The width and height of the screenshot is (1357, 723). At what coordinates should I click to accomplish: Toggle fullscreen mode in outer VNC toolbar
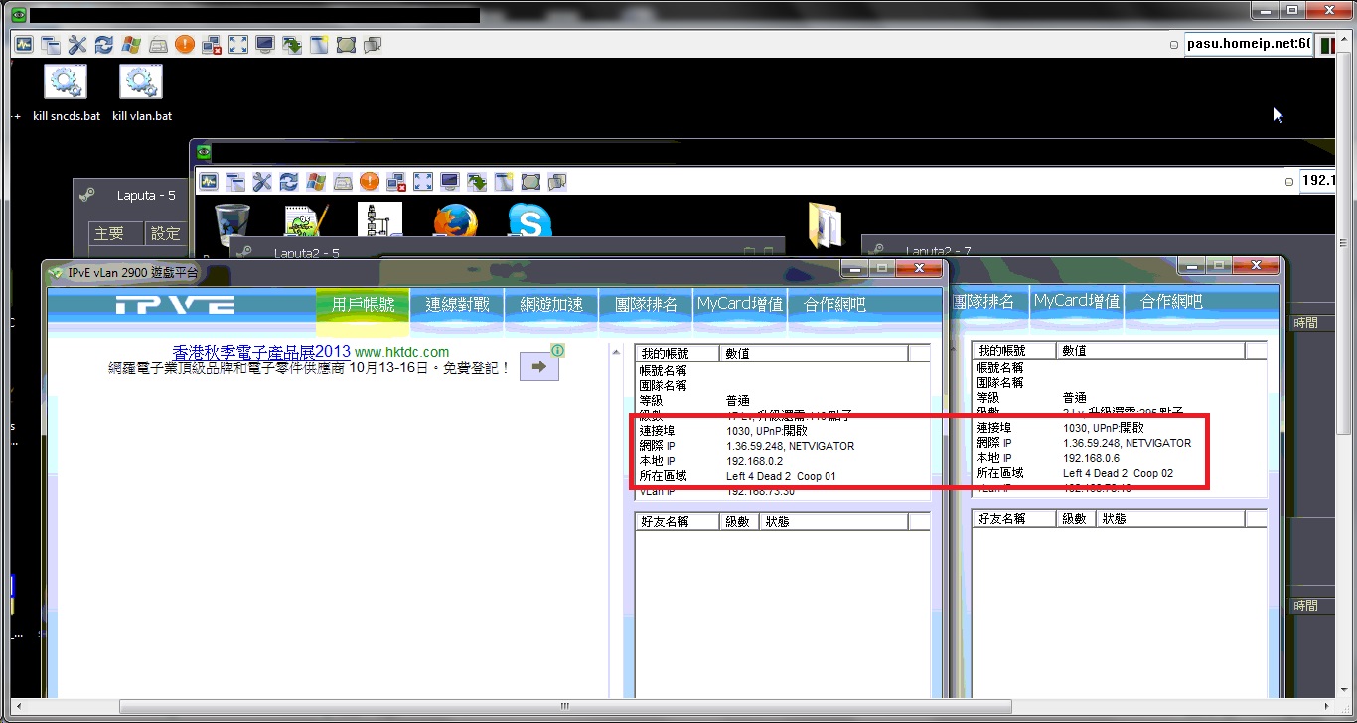[238, 45]
